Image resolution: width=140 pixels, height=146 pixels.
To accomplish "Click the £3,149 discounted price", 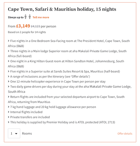I will 23,26.
